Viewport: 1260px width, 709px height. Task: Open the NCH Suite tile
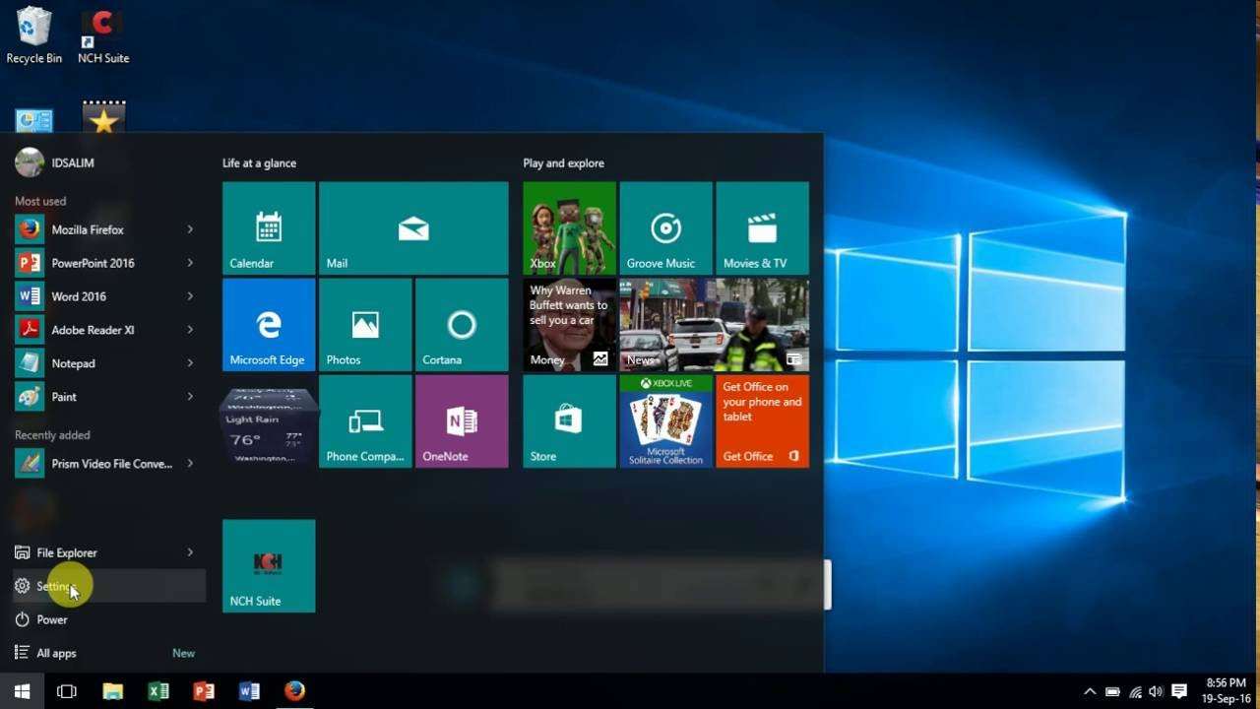click(269, 565)
